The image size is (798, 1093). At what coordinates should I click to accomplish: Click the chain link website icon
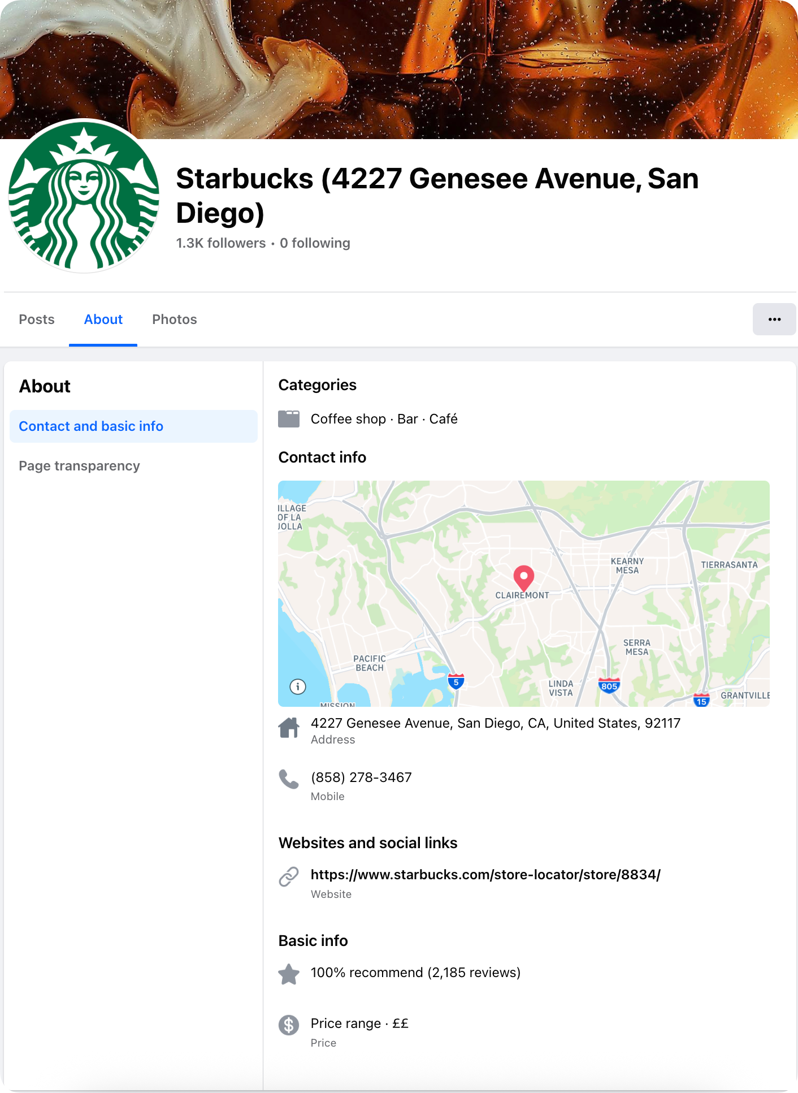click(x=289, y=876)
